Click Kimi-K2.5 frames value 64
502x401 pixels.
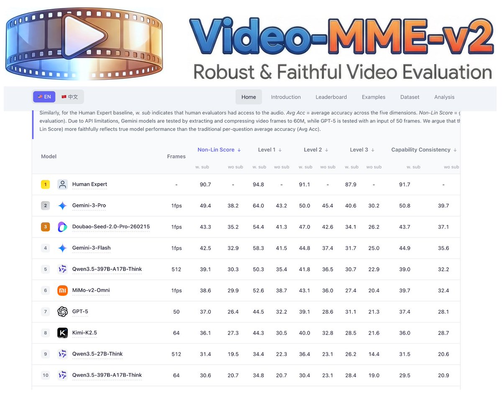[176, 333]
